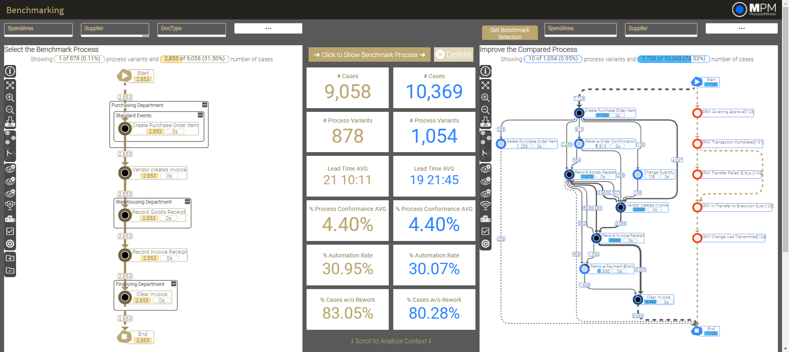Download compared process as SVG
This screenshot has width=789, height=352.
(x=485, y=122)
